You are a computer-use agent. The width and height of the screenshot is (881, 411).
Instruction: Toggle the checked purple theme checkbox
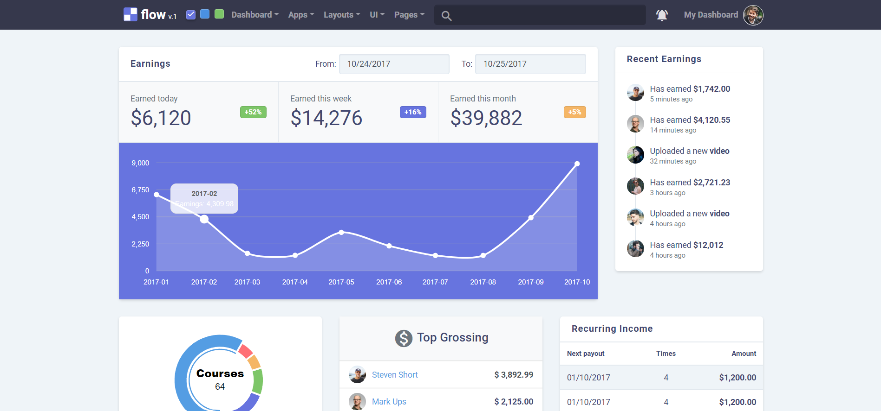pyautogui.click(x=191, y=14)
